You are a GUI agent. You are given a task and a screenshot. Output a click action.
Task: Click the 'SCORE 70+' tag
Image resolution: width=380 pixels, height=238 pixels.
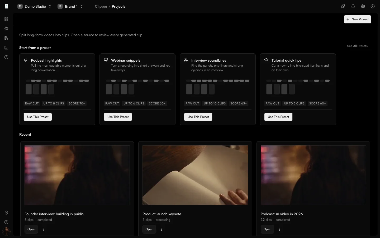(77, 103)
